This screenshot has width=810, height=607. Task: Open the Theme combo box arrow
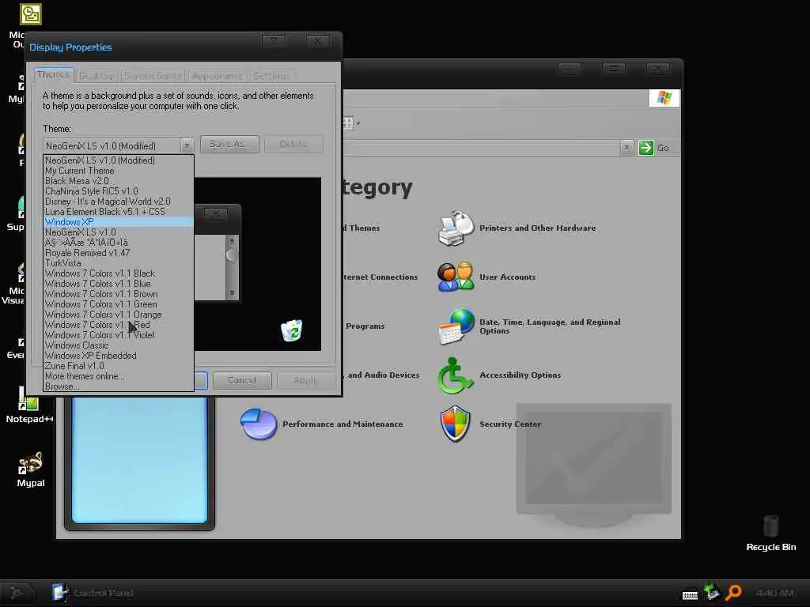[187, 145]
